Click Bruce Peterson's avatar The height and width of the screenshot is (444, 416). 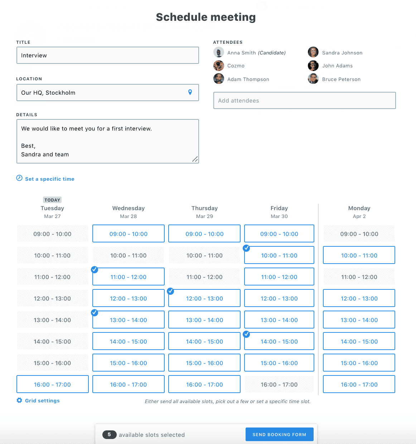point(313,79)
